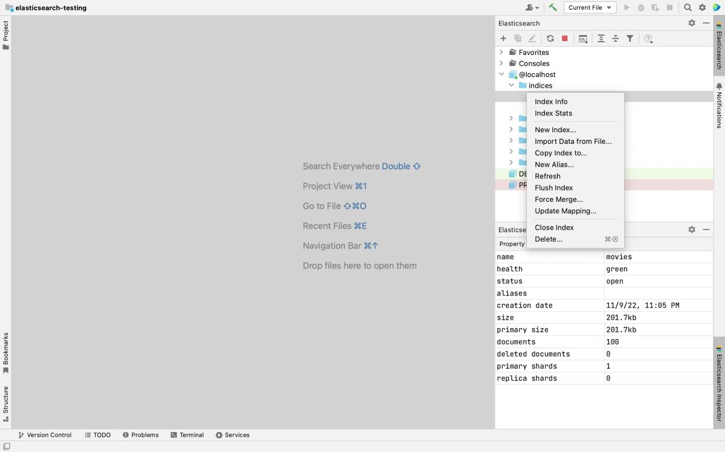Choose New Index... from context menu
The image size is (725, 452).
click(x=576, y=129)
